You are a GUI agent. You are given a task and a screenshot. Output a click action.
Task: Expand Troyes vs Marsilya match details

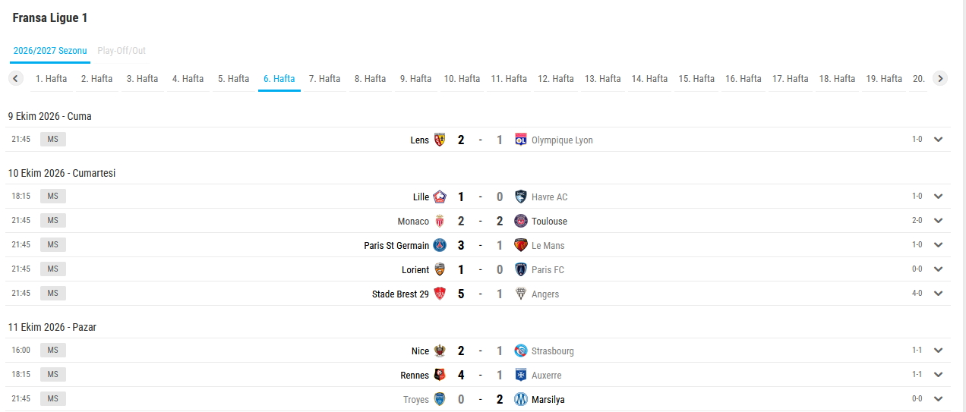tap(939, 399)
